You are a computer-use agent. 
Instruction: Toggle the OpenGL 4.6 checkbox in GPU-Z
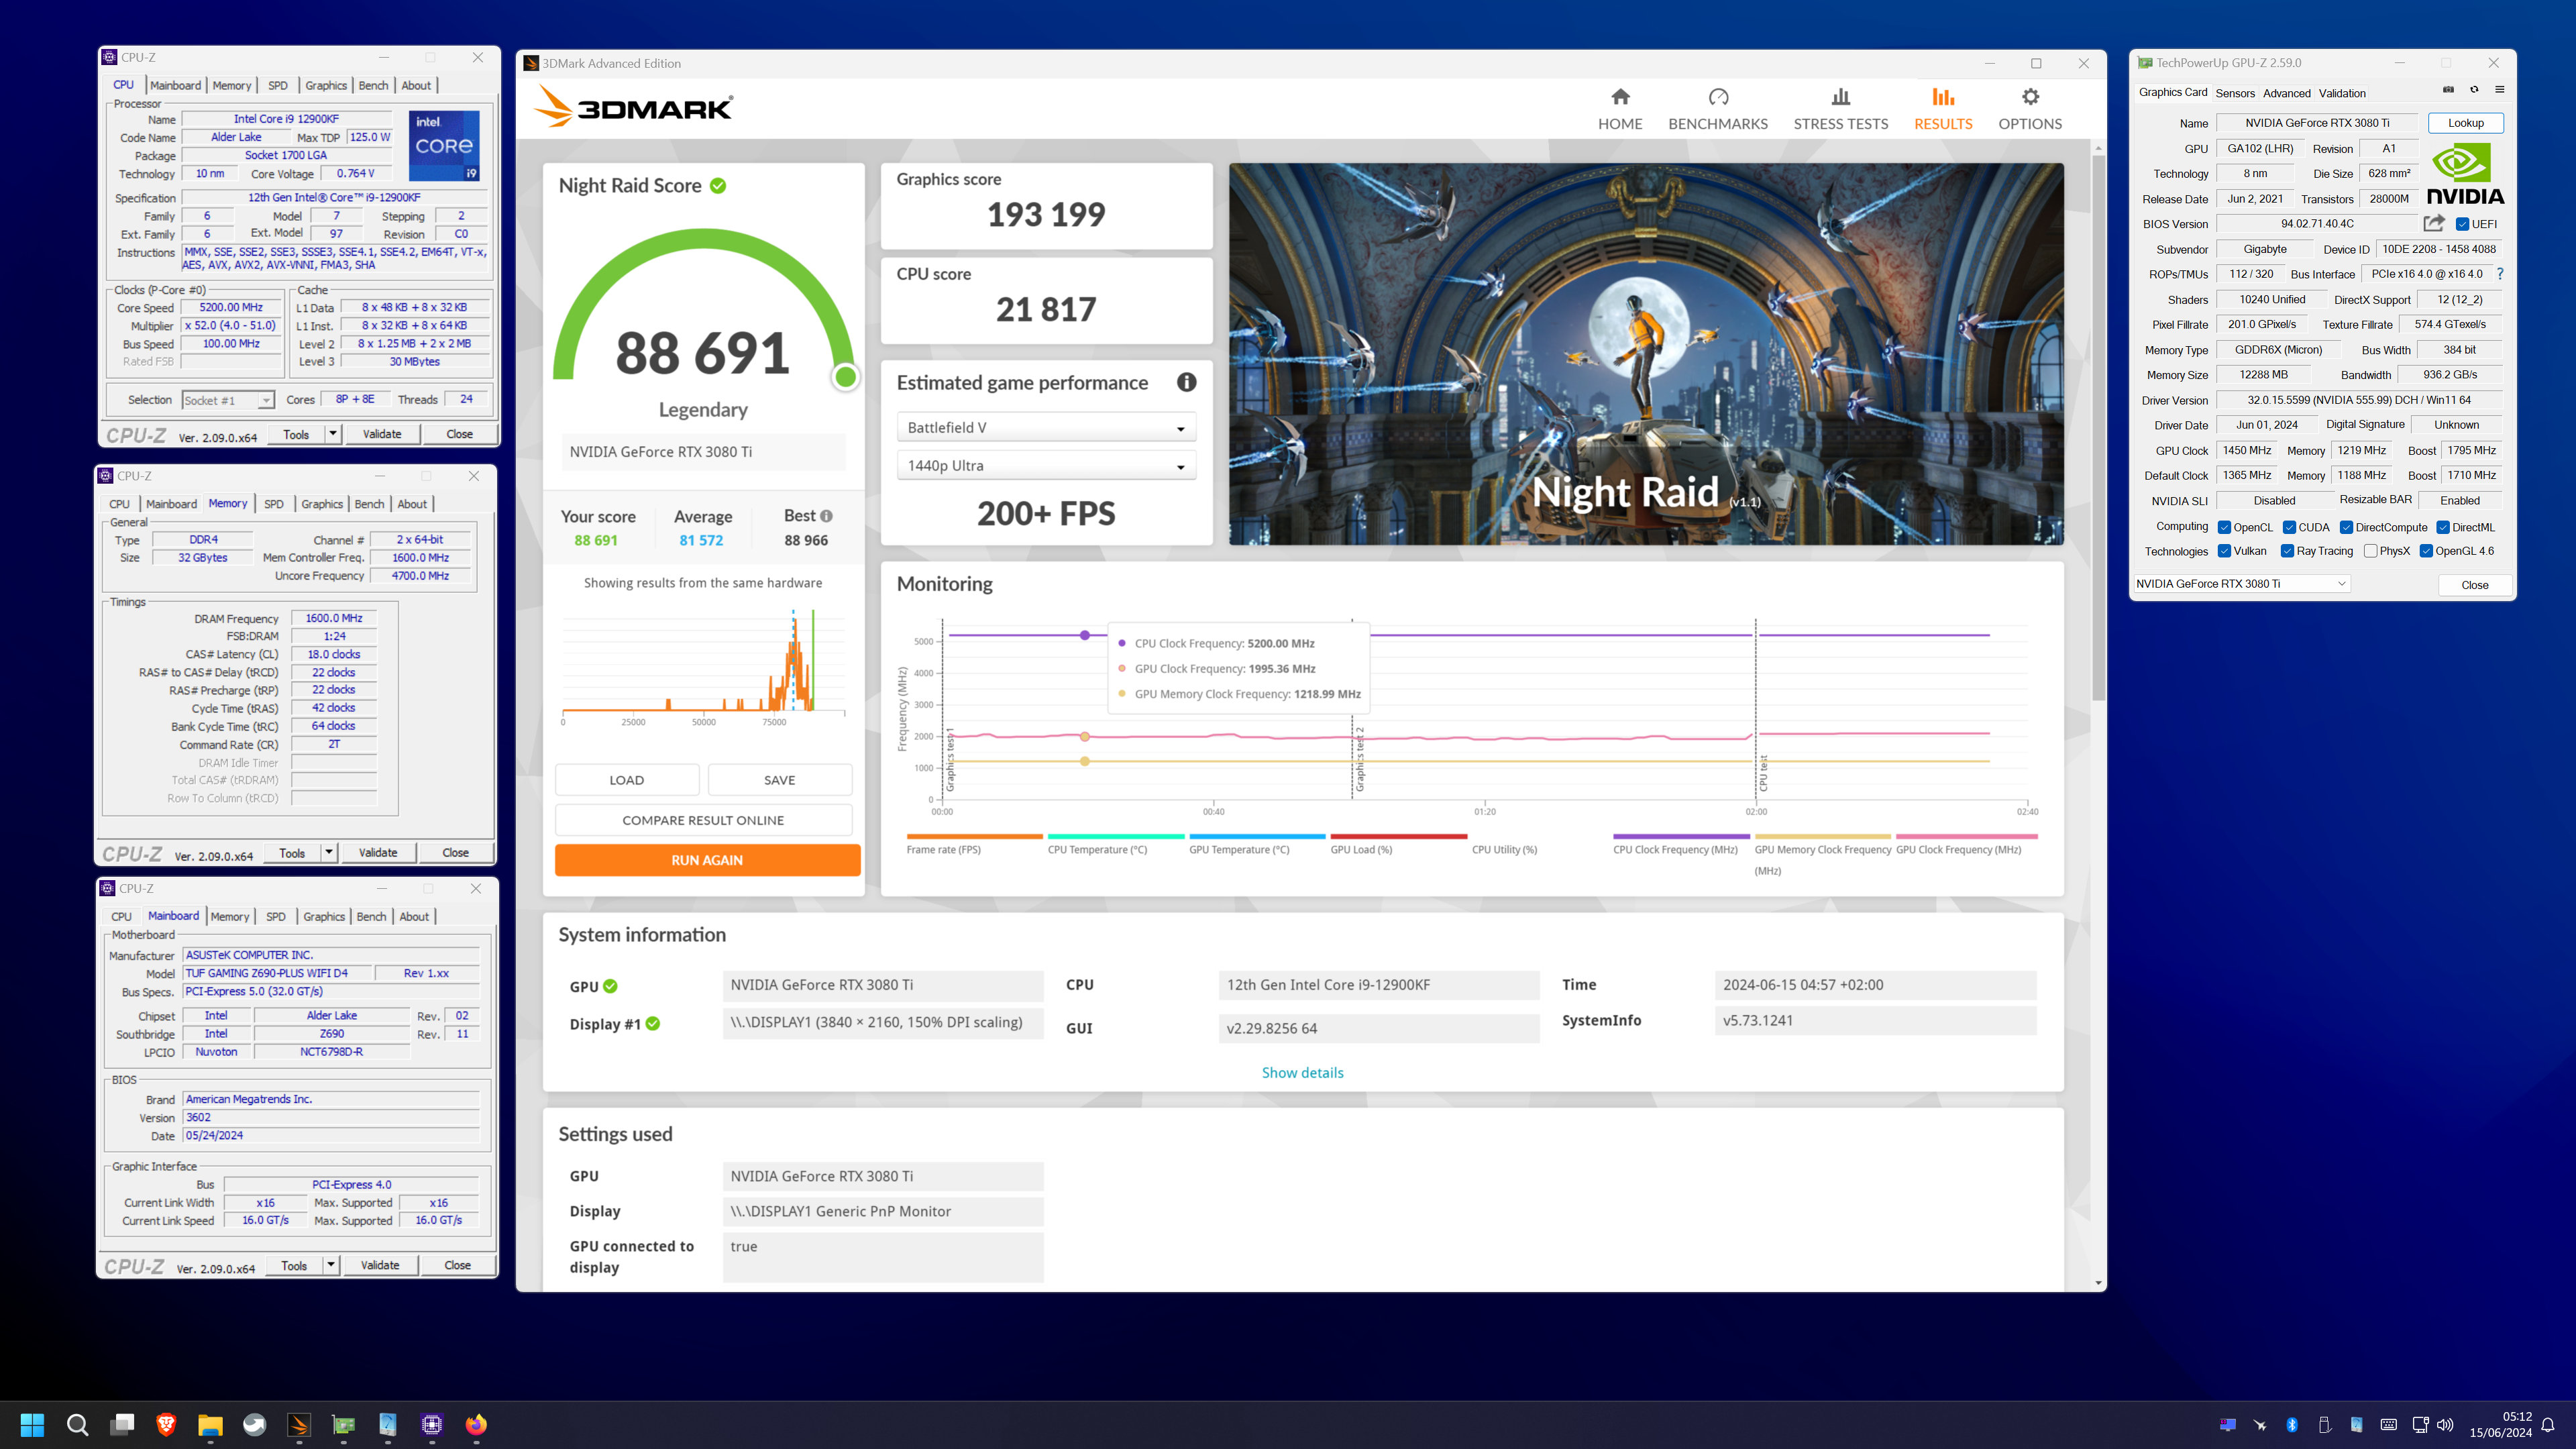point(2426,551)
